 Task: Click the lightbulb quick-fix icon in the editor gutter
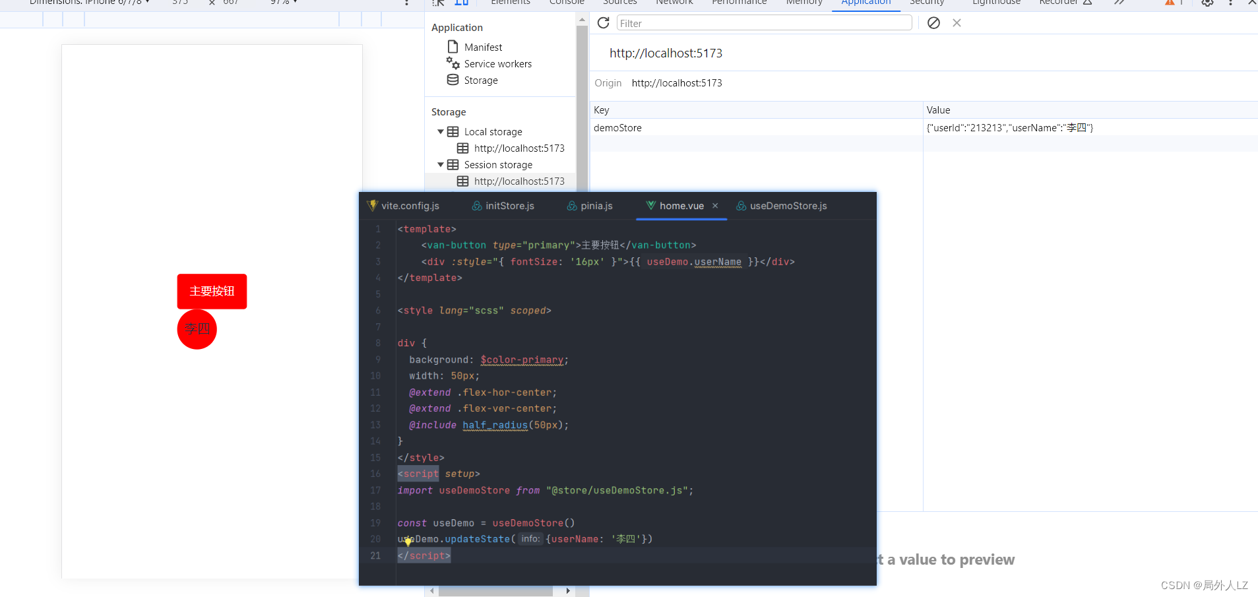click(x=408, y=541)
